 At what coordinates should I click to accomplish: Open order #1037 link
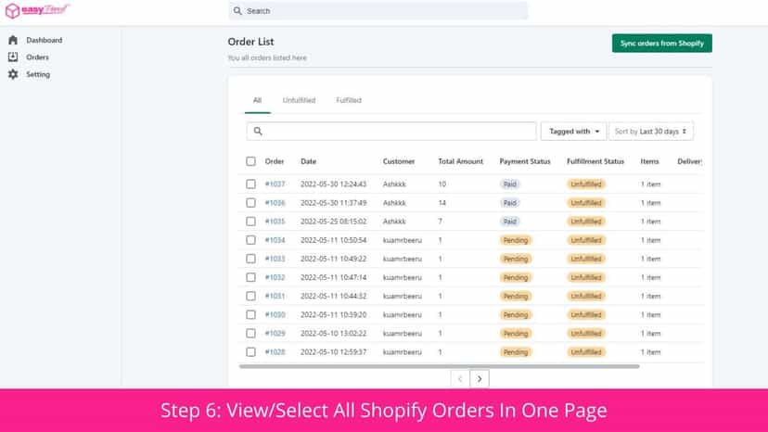click(x=275, y=184)
